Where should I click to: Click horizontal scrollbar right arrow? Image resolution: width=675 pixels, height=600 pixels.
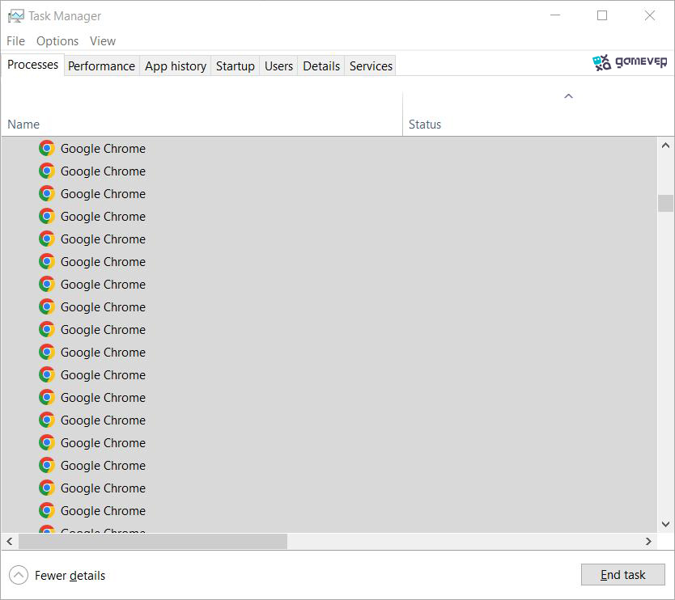(648, 542)
